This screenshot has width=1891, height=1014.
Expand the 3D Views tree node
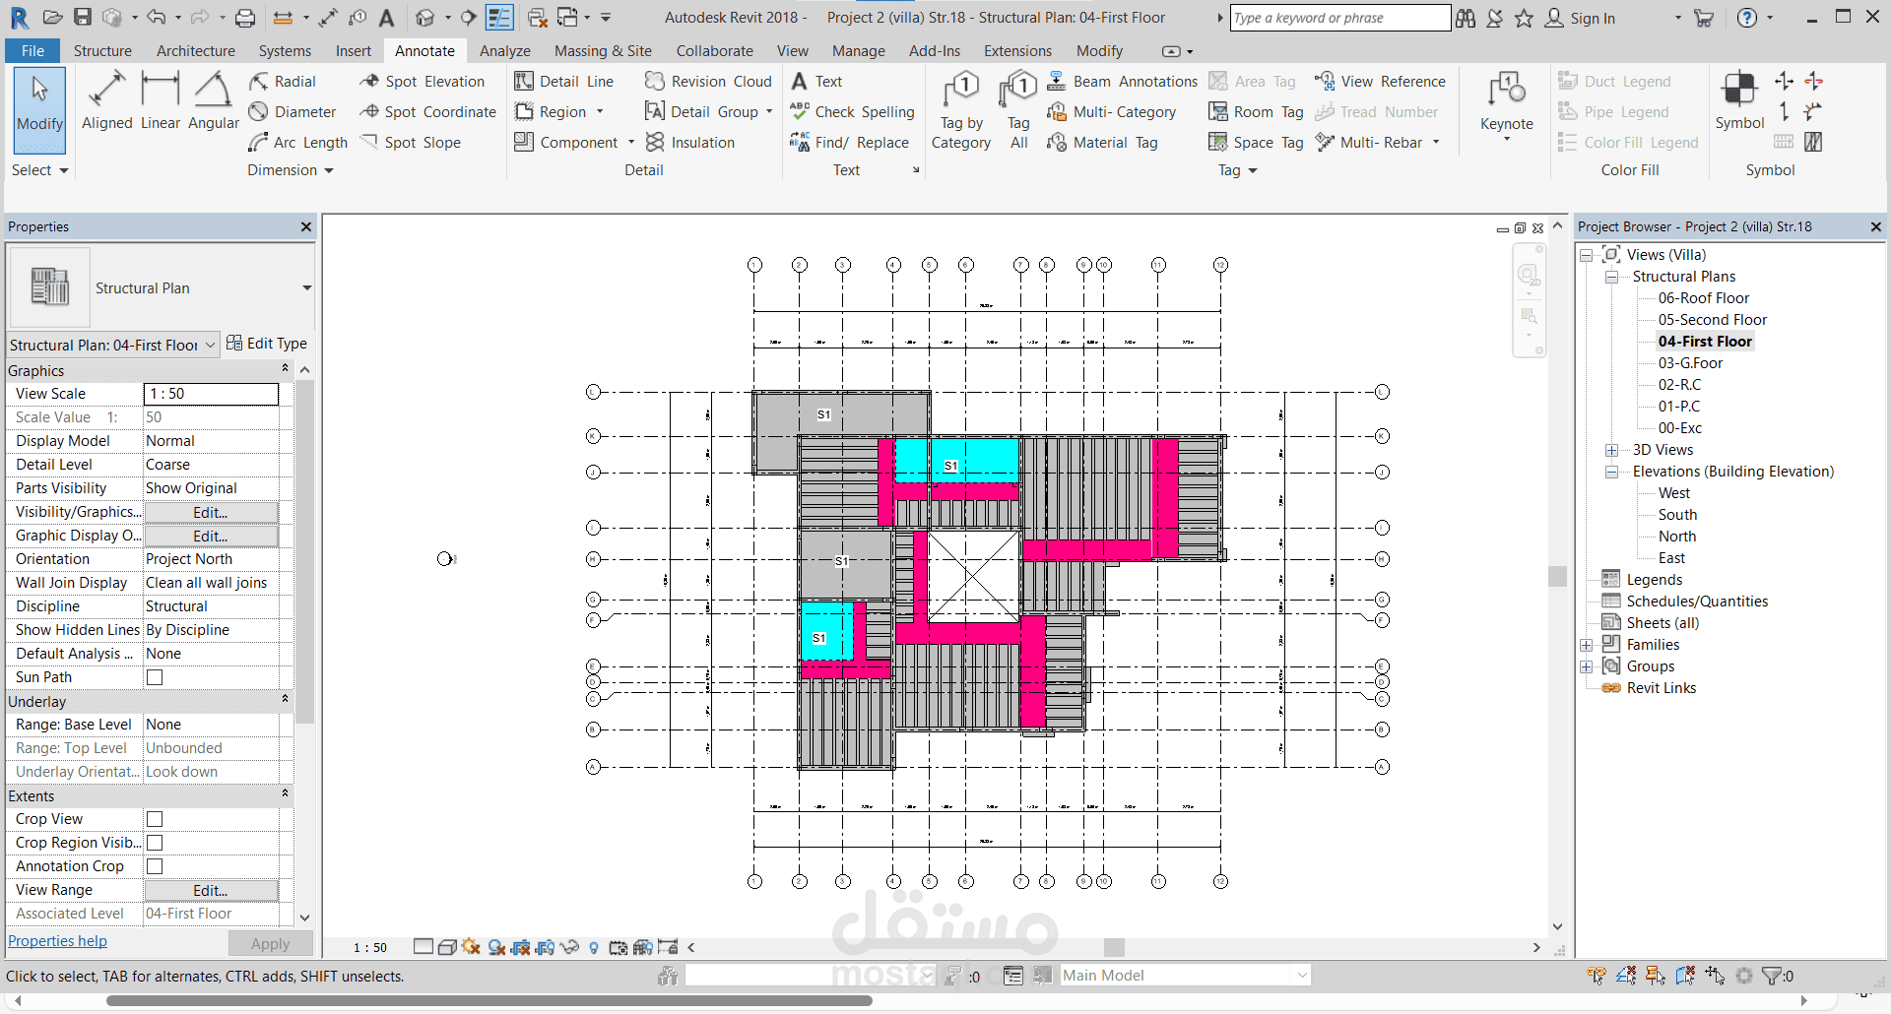(1612, 450)
